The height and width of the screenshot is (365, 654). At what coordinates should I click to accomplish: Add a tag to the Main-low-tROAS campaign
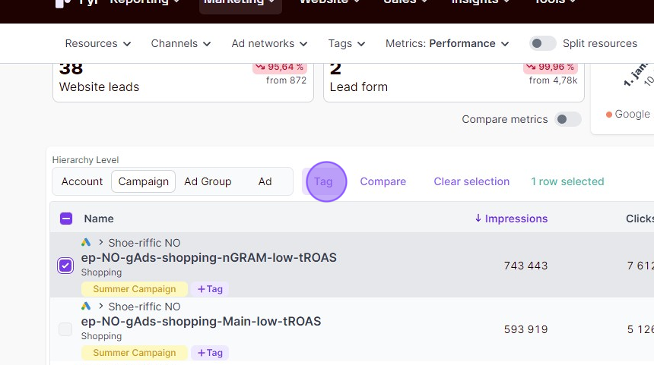click(210, 353)
